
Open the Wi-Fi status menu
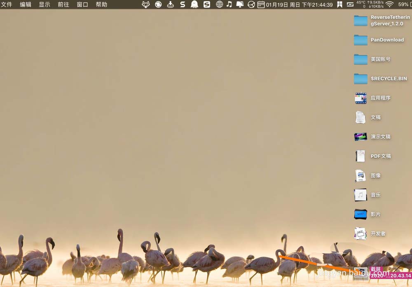click(389, 5)
